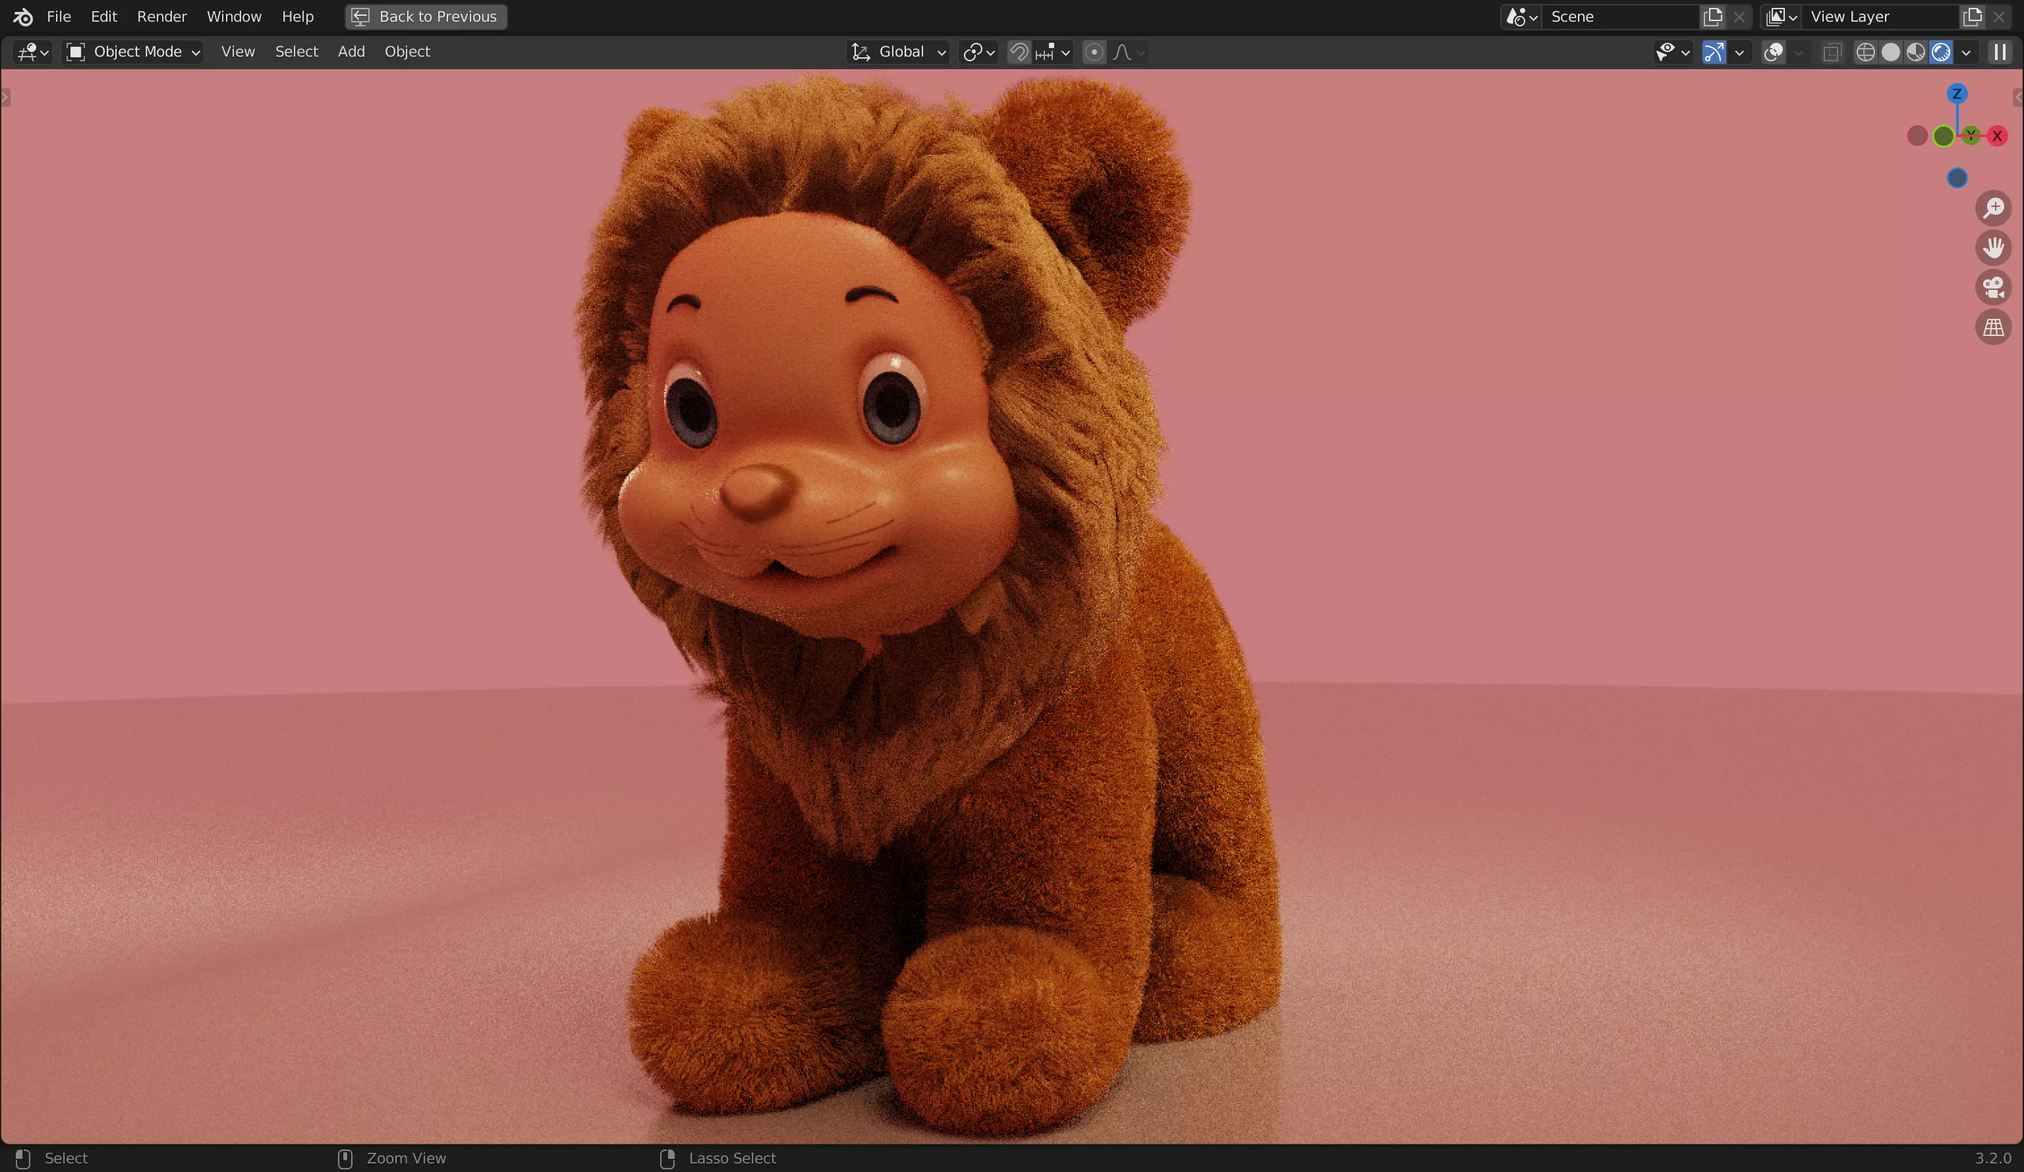
Task: Toggle camera view with camera icon
Action: (x=1992, y=288)
